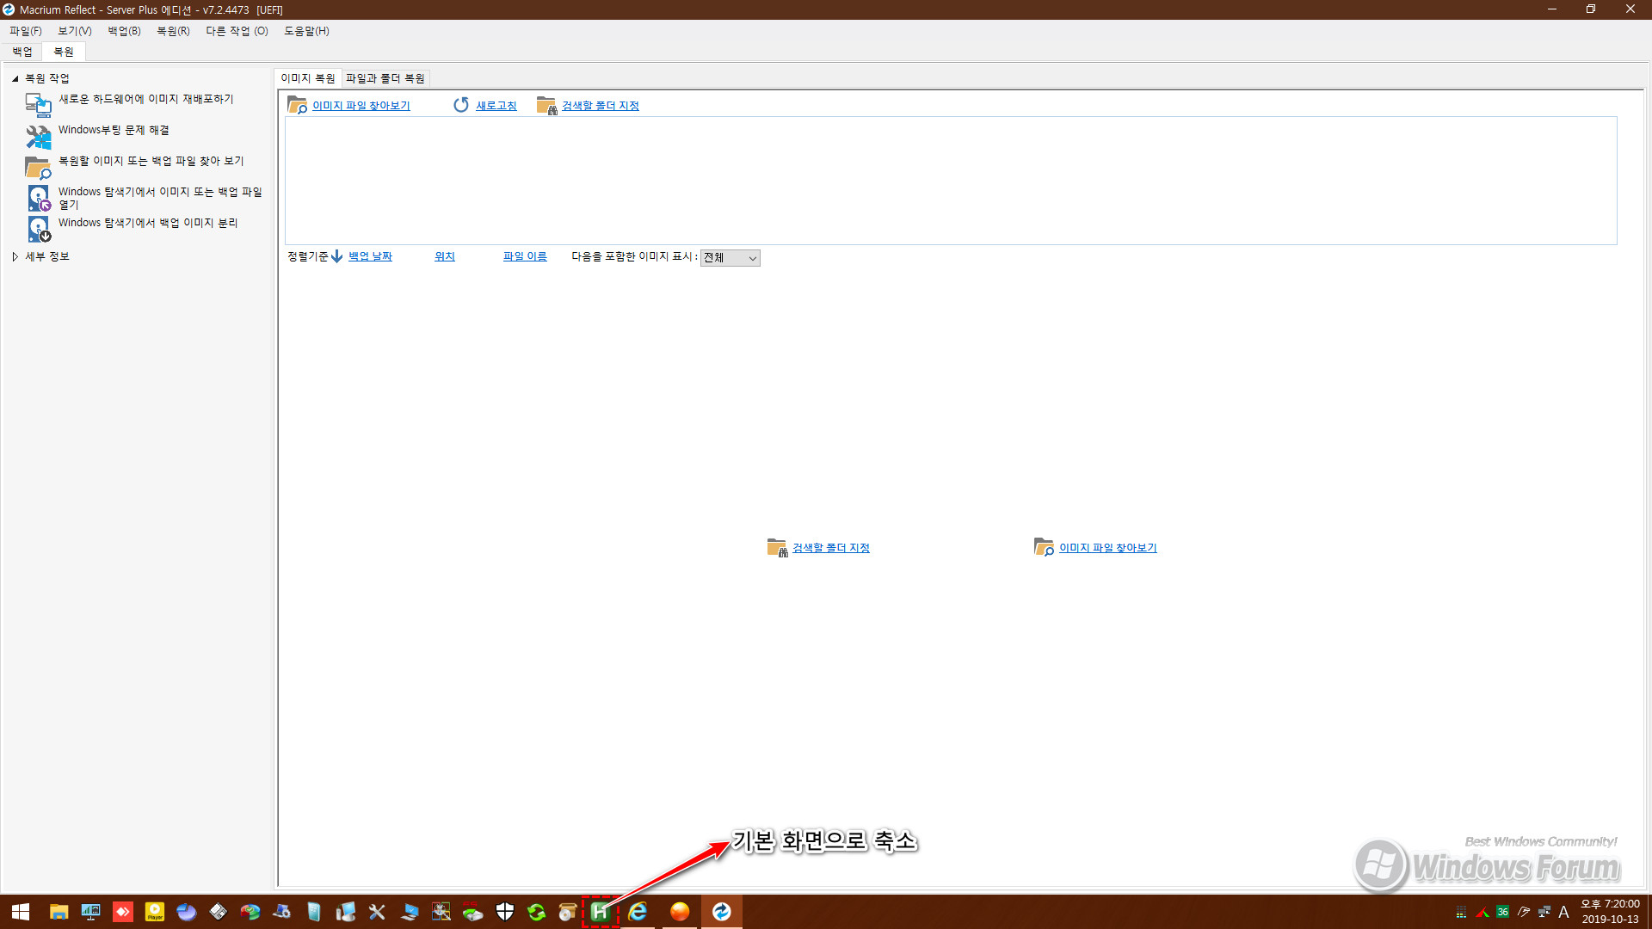Click the top 이미지 파일 찾아보기 link
Screen dimensions: 1652x929
[361, 106]
